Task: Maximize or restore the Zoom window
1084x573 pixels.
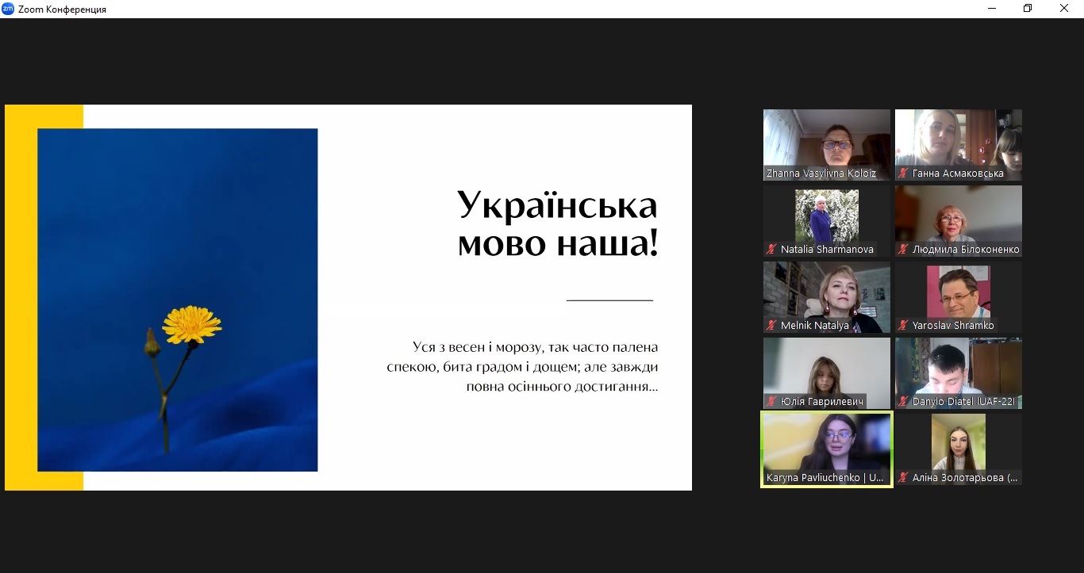Action: (1028, 9)
